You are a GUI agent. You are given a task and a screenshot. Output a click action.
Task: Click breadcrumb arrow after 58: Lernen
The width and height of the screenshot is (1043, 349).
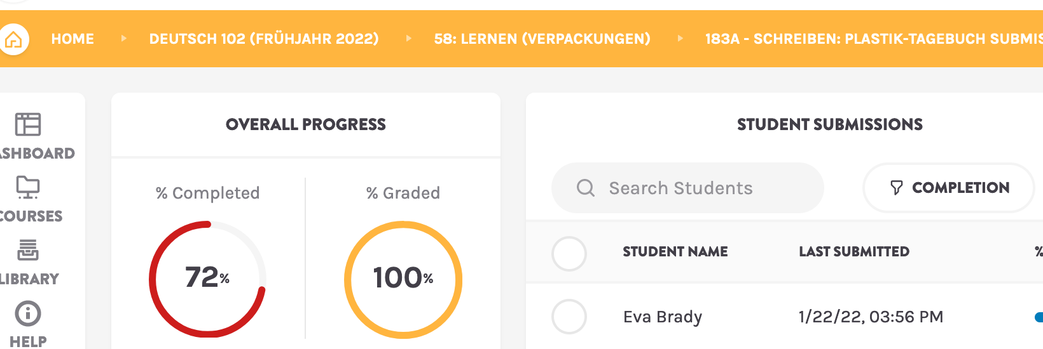680,39
